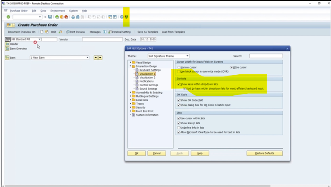331x187 pixels.
Task: Collapse the Interaction Design folder
Action: click(130, 66)
